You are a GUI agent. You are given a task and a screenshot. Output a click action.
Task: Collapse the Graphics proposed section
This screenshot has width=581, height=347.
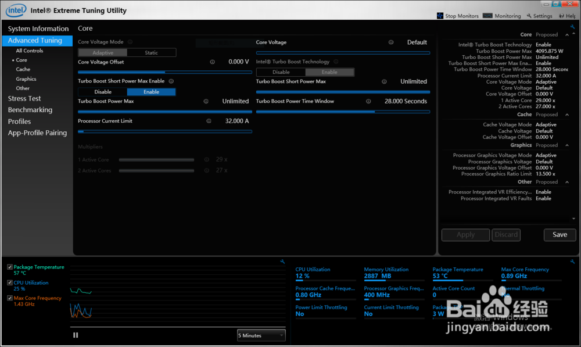tap(567, 145)
